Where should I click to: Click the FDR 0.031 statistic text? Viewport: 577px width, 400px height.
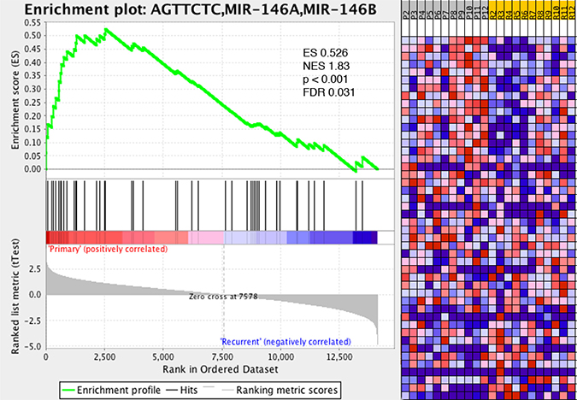[331, 92]
